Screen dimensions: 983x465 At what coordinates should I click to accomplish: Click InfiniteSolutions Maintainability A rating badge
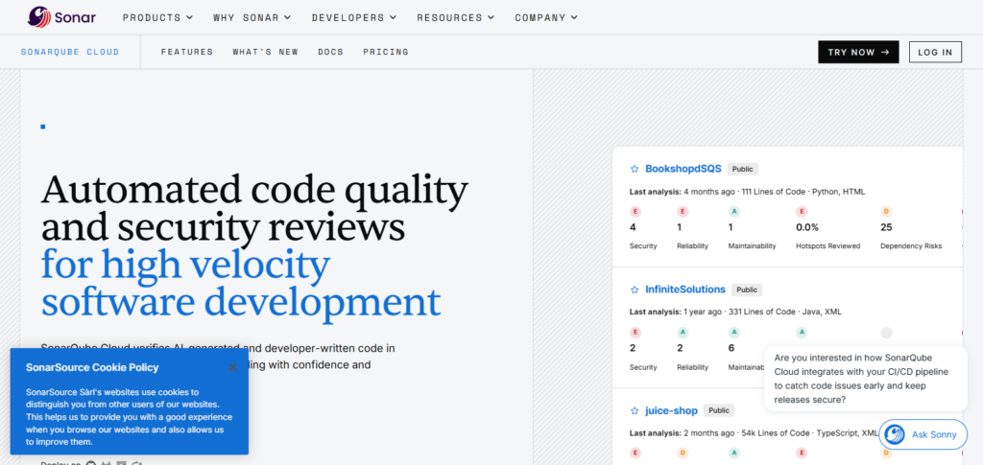point(734,333)
